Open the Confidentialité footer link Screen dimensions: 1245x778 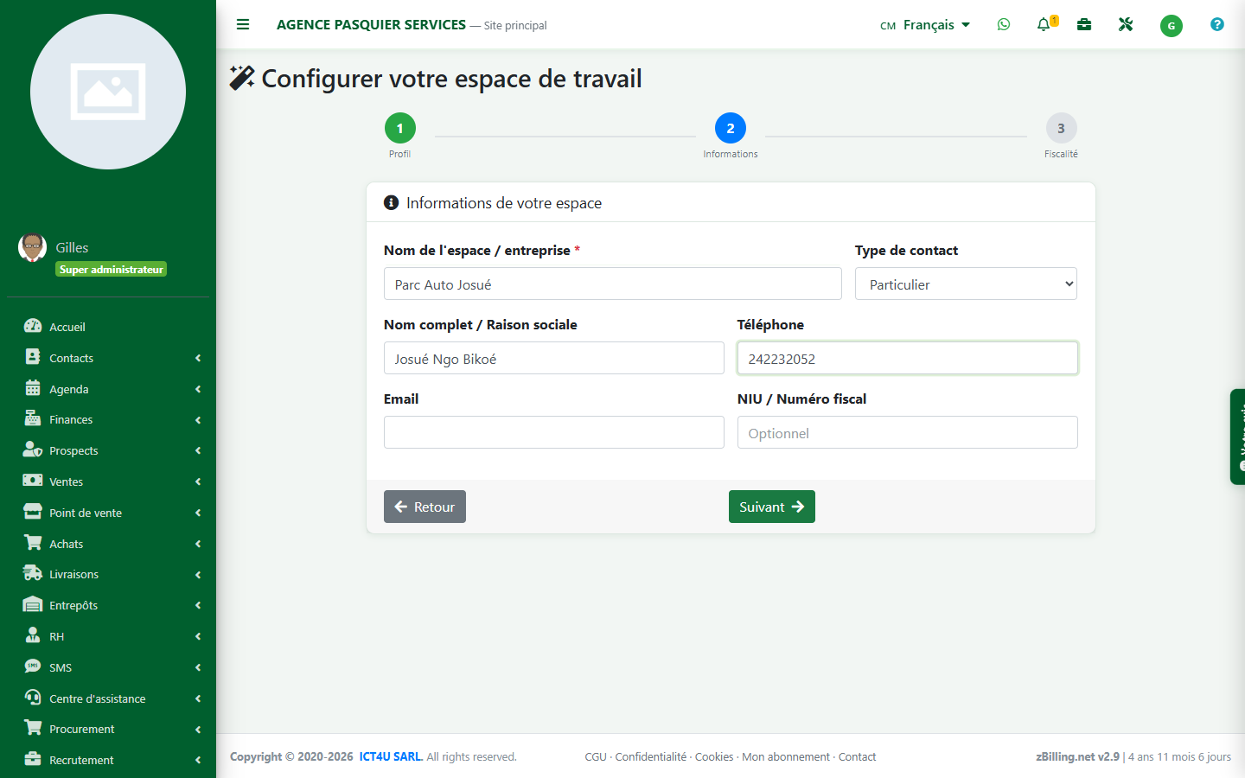(x=651, y=756)
